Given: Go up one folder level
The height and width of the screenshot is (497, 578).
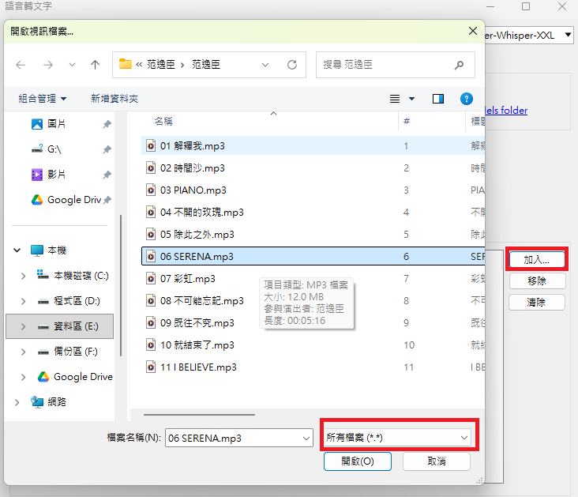Looking at the screenshot, I should click(x=95, y=65).
